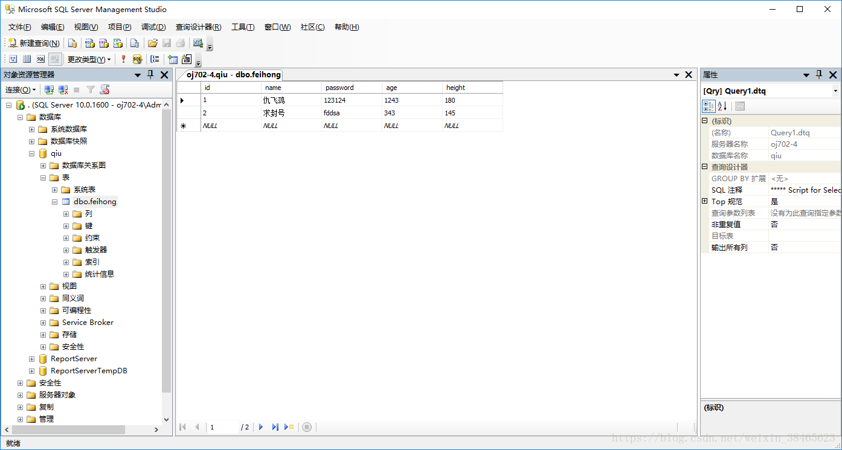Click the DMX query icon in toolbar

(103, 43)
